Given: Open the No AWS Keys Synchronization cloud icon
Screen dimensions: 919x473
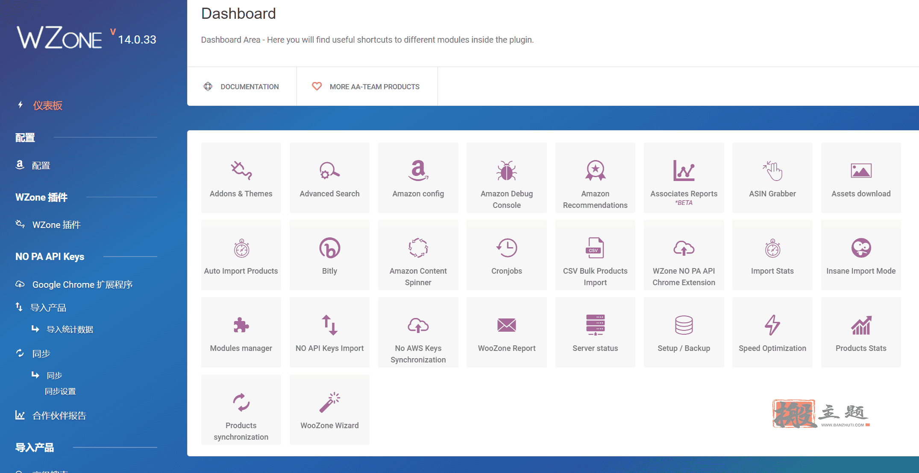Looking at the screenshot, I should [418, 325].
